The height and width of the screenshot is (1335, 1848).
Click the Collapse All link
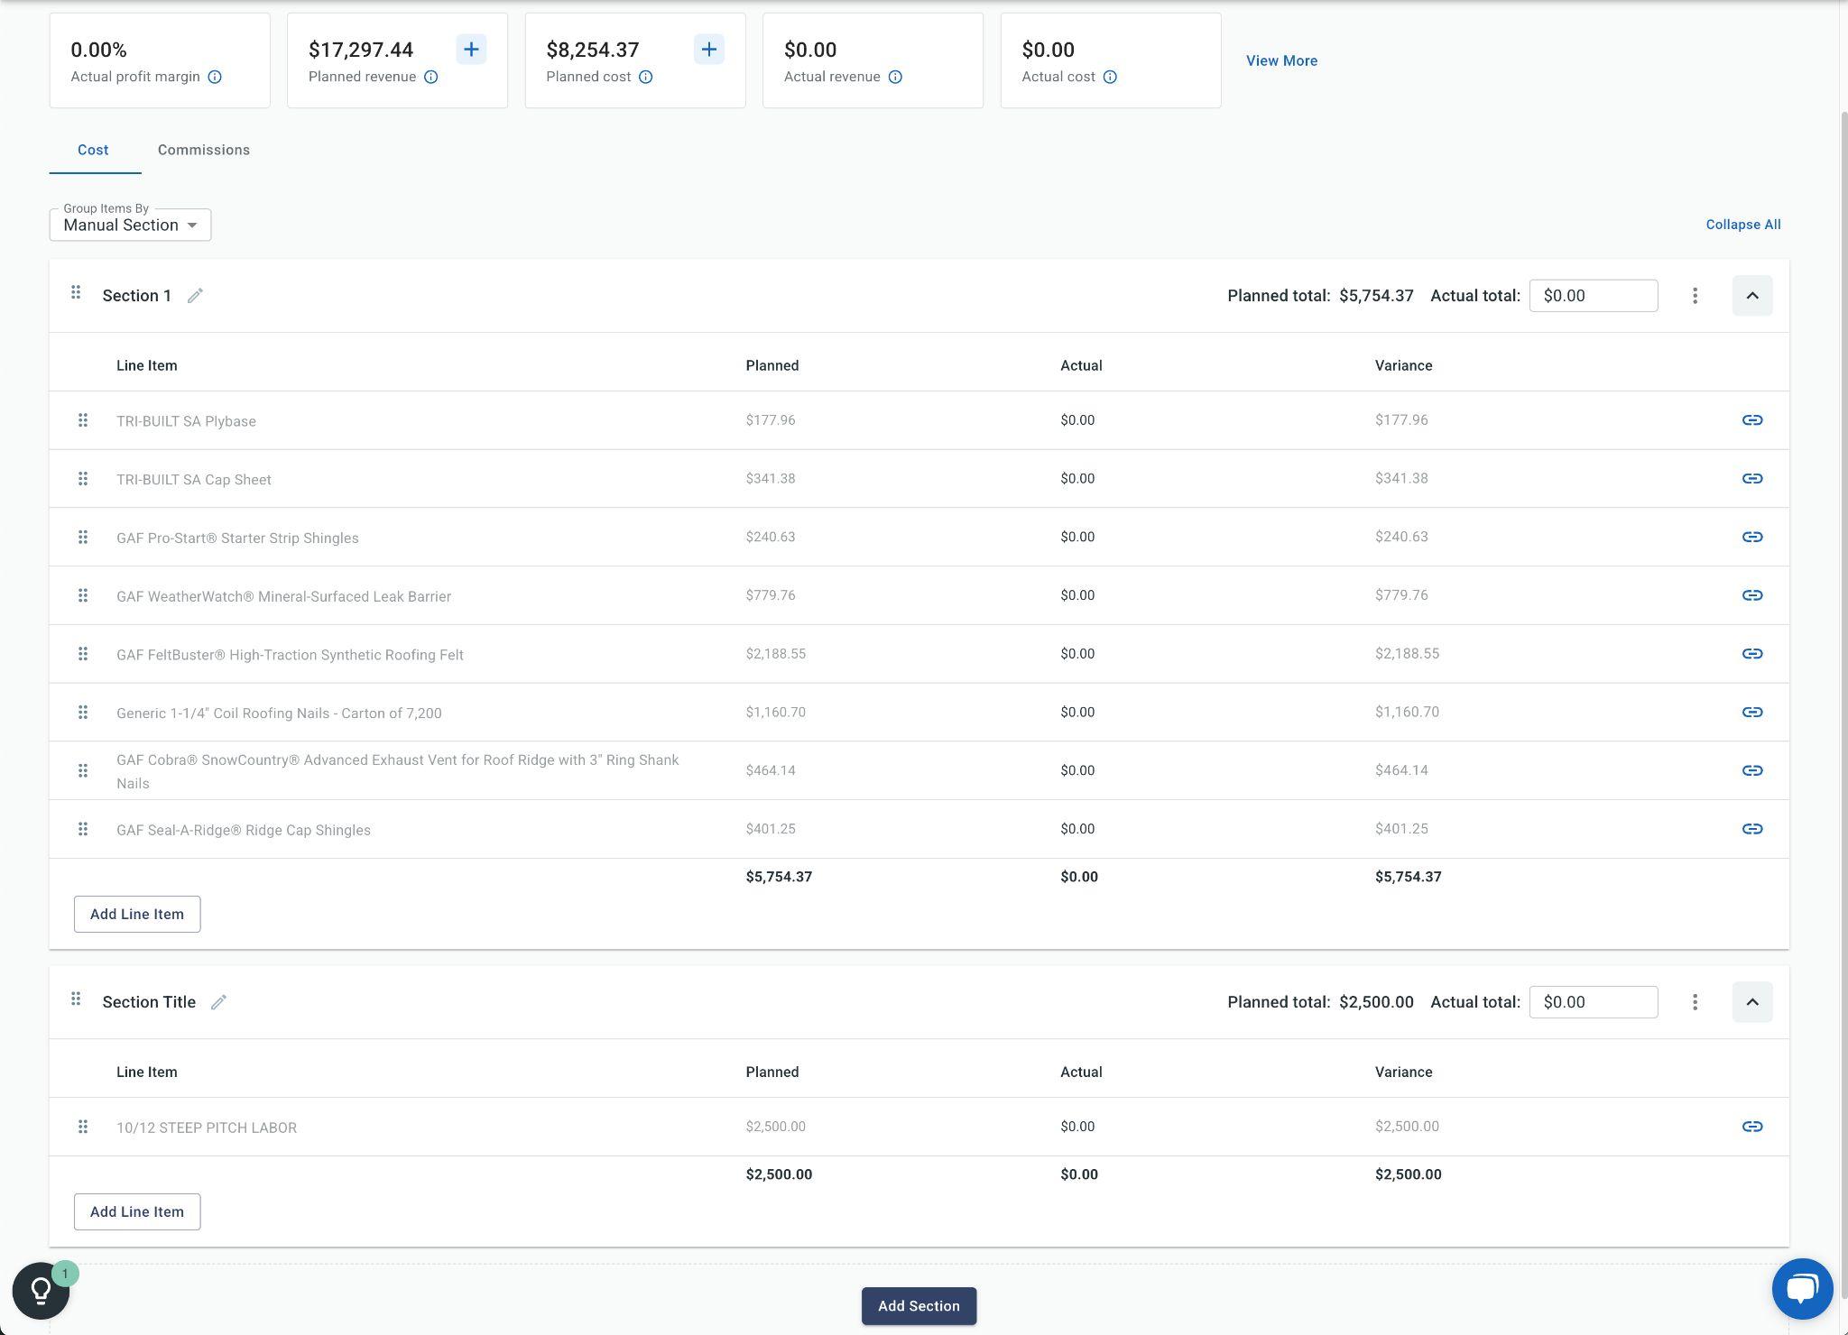pos(1742,225)
